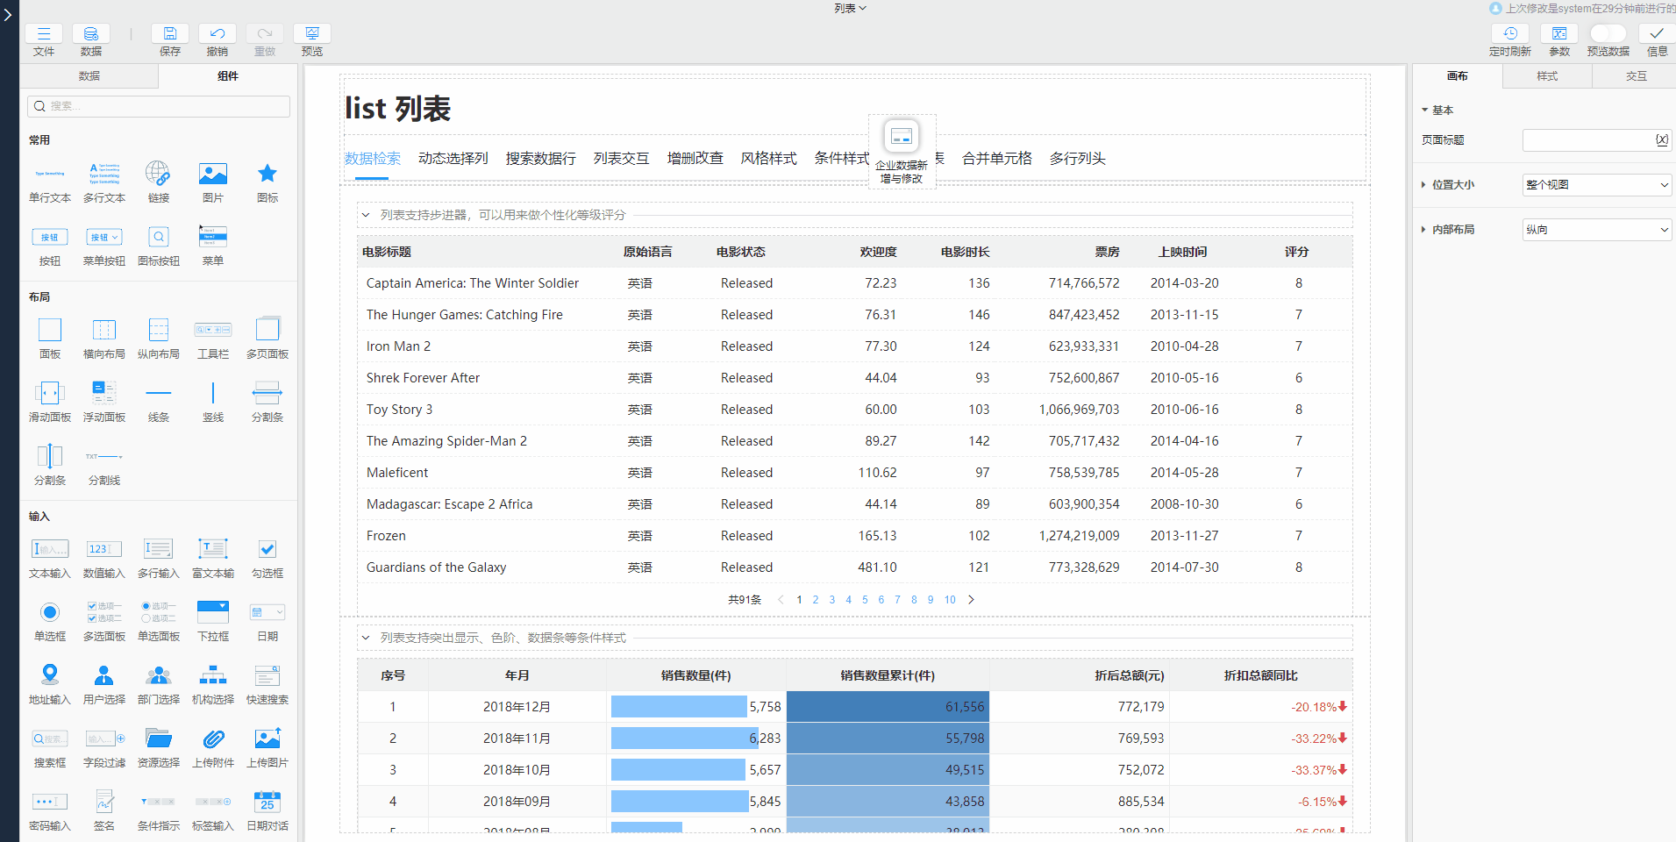Choose the Upload Attachment (上传附件) component

click(x=213, y=739)
